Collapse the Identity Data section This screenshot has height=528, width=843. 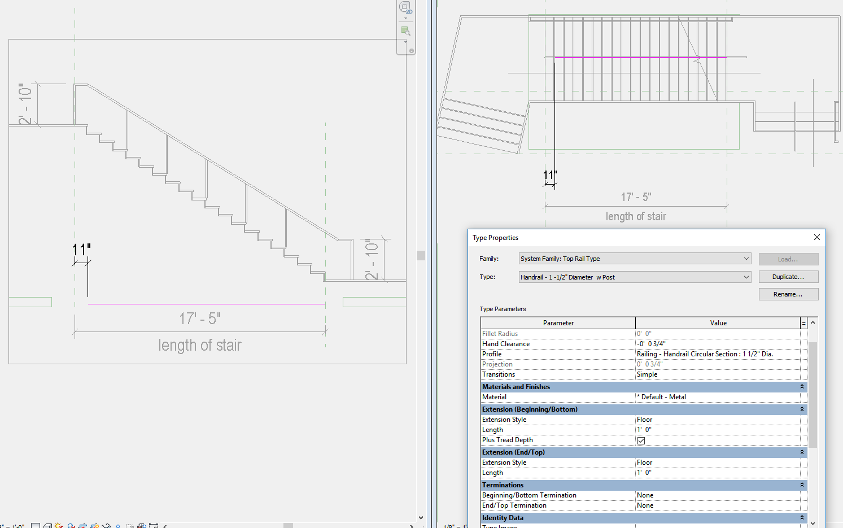(802, 518)
